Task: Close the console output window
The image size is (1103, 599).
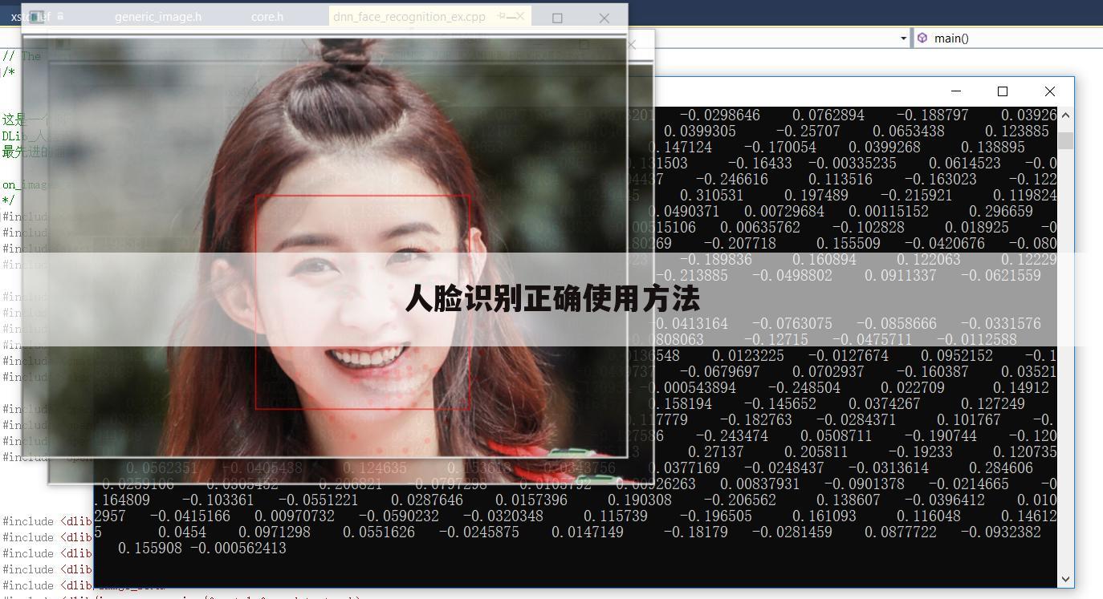Action: pyautogui.click(x=1049, y=91)
